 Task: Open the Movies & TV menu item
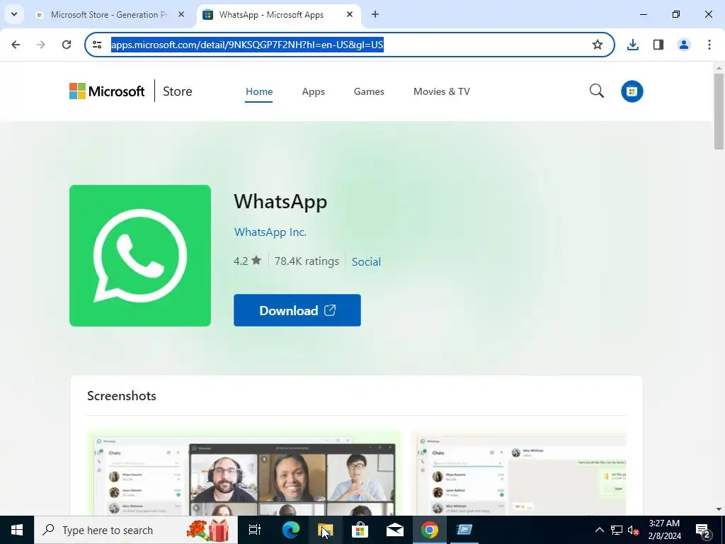pyautogui.click(x=442, y=91)
